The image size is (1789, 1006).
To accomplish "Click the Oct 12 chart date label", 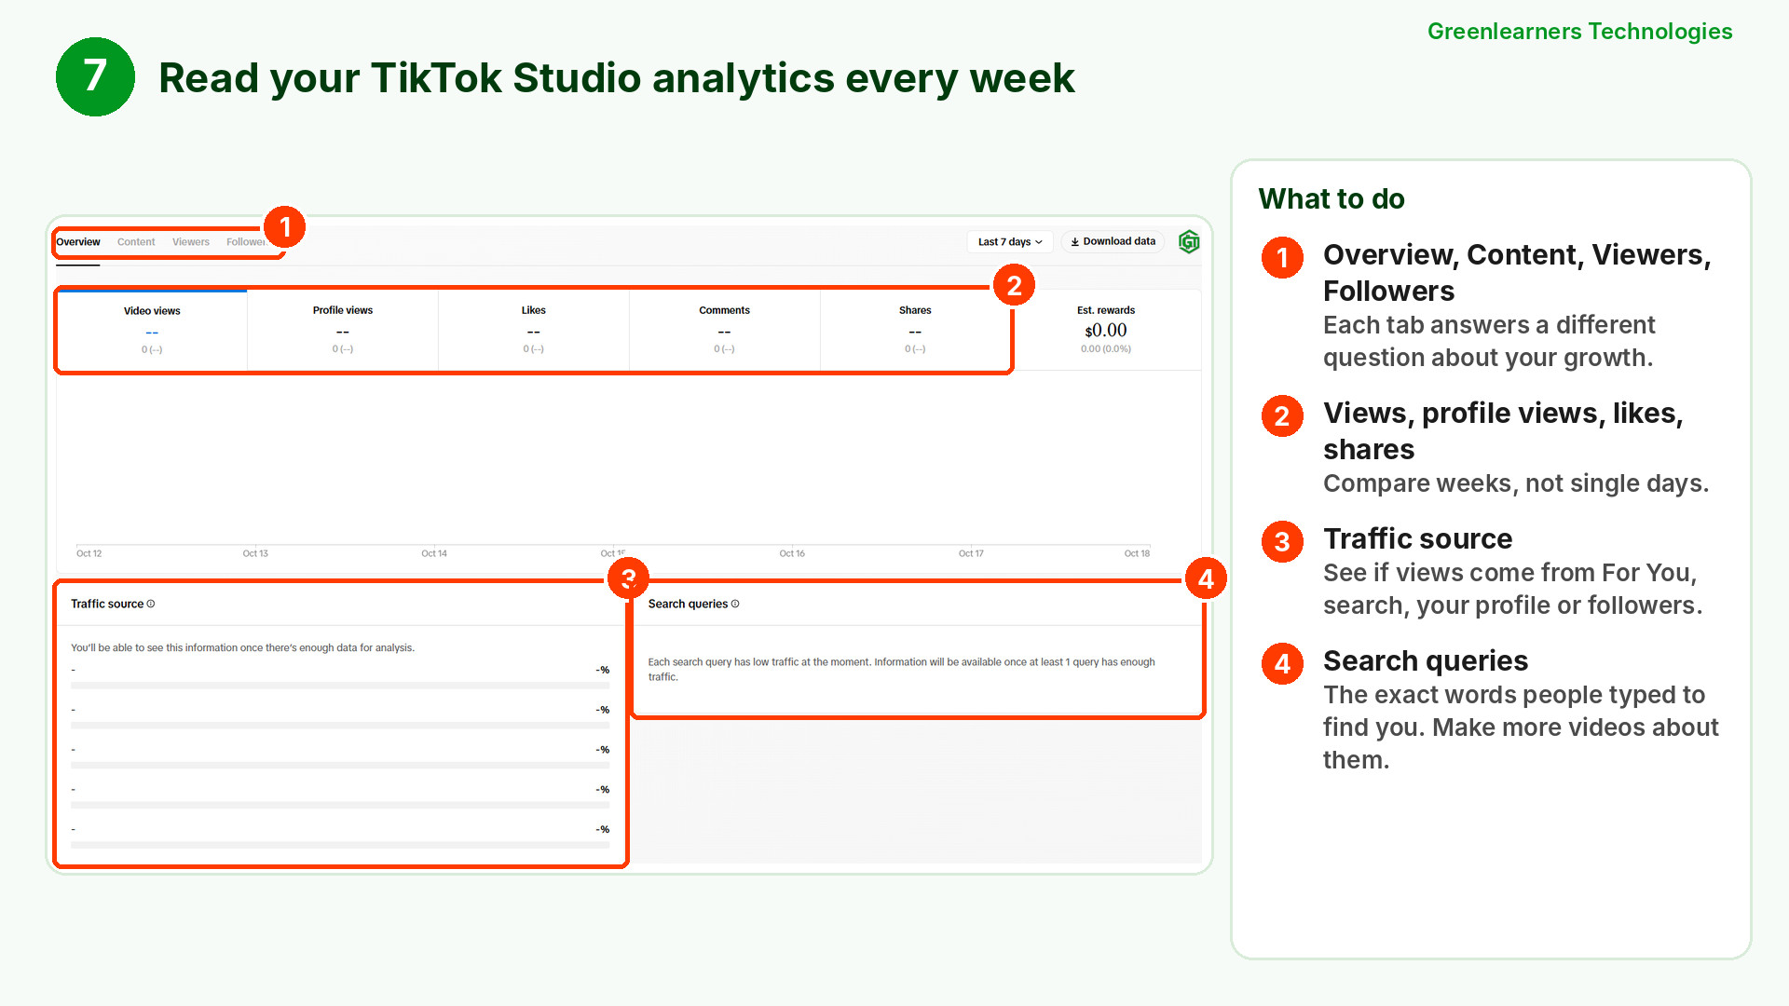I will (x=89, y=553).
